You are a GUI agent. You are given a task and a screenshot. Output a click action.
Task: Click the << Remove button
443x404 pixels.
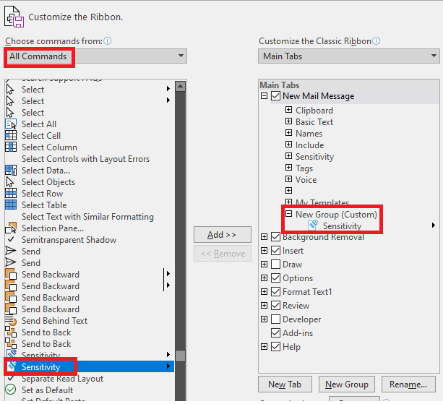click(x=223, y=254)
